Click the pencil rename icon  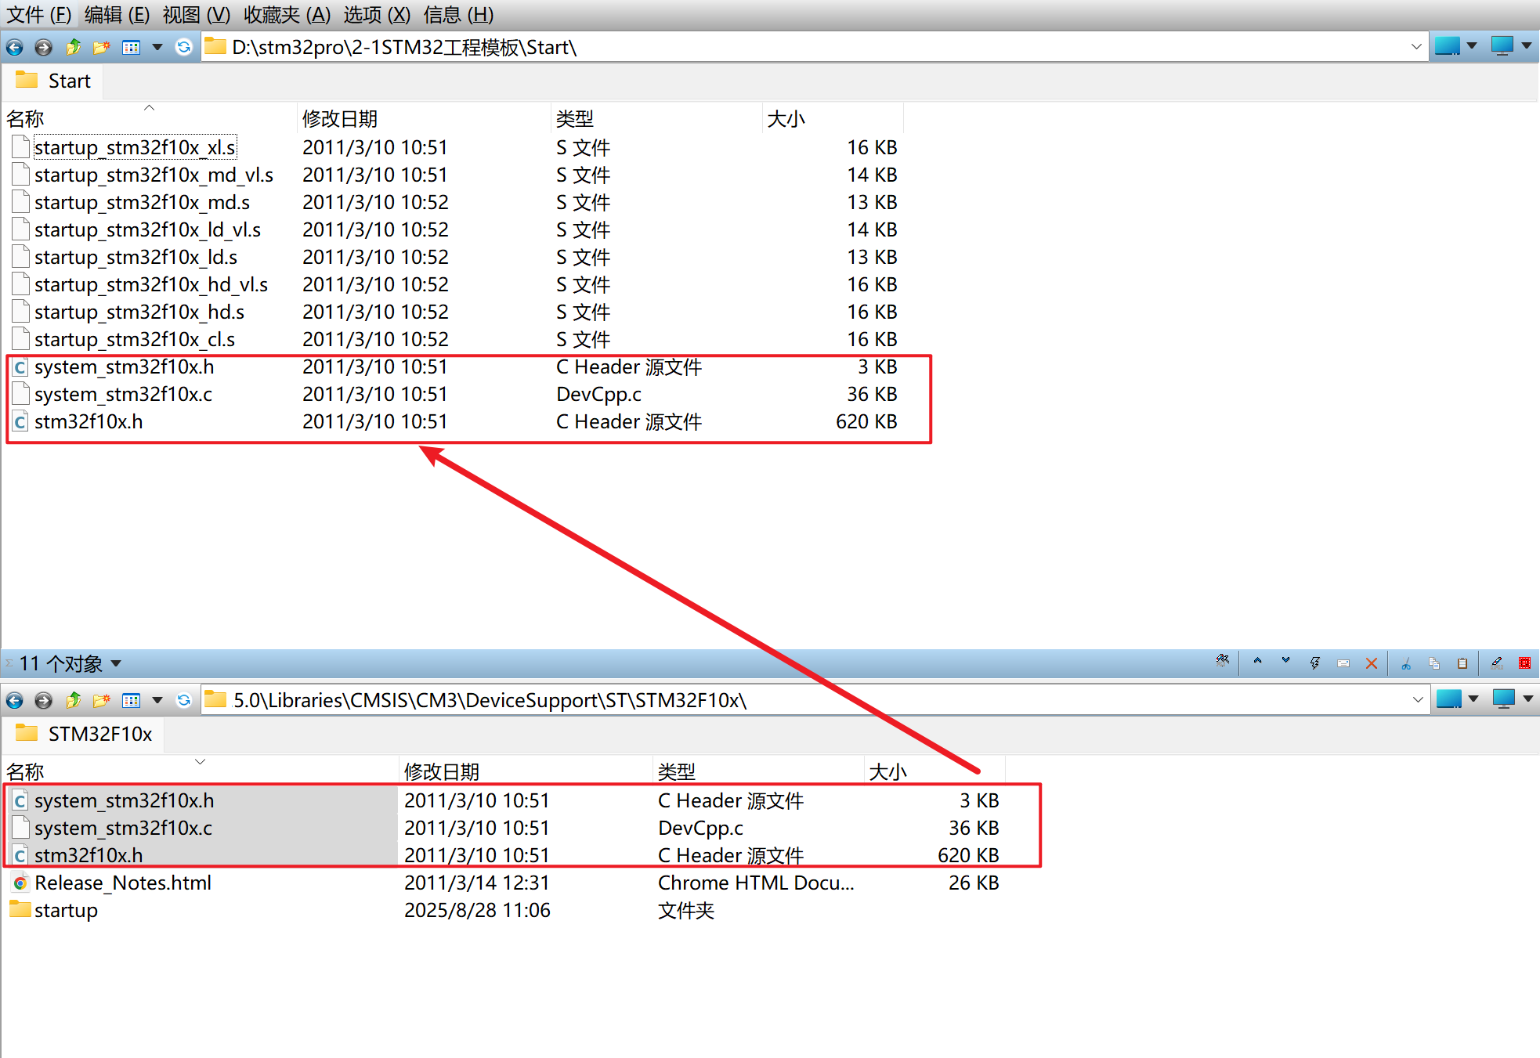pos(1497,663)
